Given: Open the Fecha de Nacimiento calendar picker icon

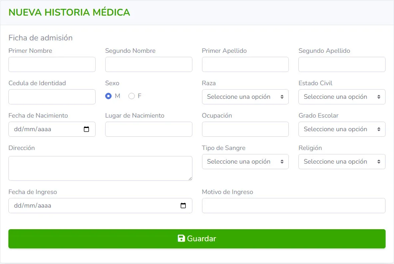Looking at the screenshot, I should (x=86, y=129).
